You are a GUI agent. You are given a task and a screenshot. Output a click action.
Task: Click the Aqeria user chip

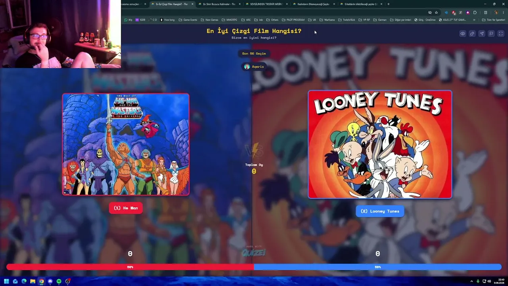[x=254, y=67]
